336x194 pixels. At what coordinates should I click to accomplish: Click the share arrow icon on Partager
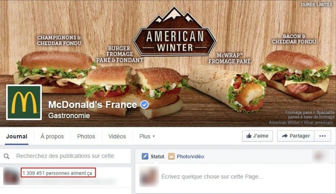pos(284,136)
